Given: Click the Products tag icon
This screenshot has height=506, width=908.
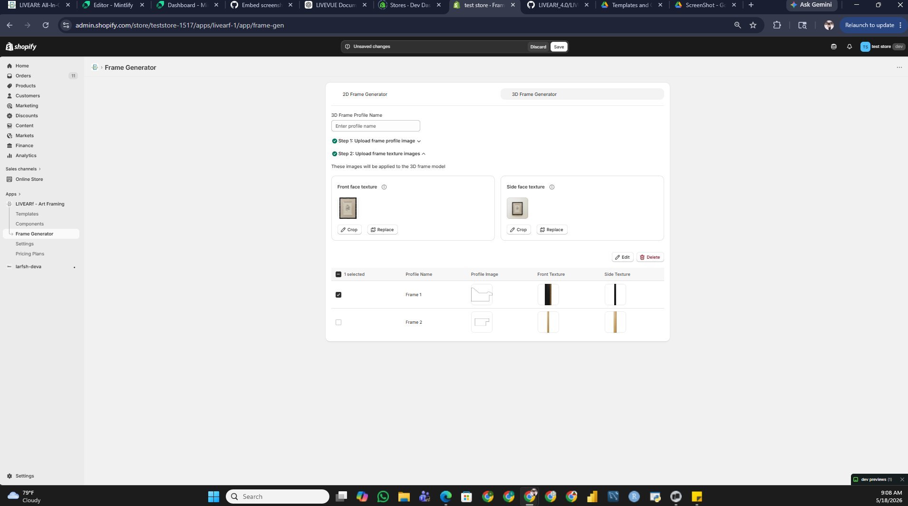Looking at the screenshot, I should 10,86.
